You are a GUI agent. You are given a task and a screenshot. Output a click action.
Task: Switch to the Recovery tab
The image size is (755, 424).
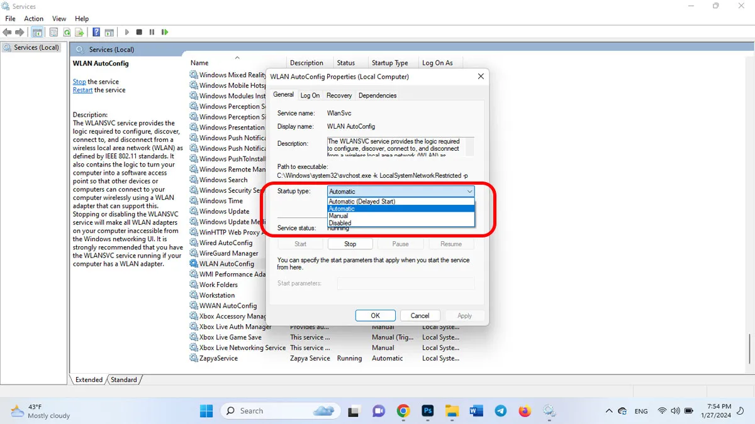pos(339,95)
